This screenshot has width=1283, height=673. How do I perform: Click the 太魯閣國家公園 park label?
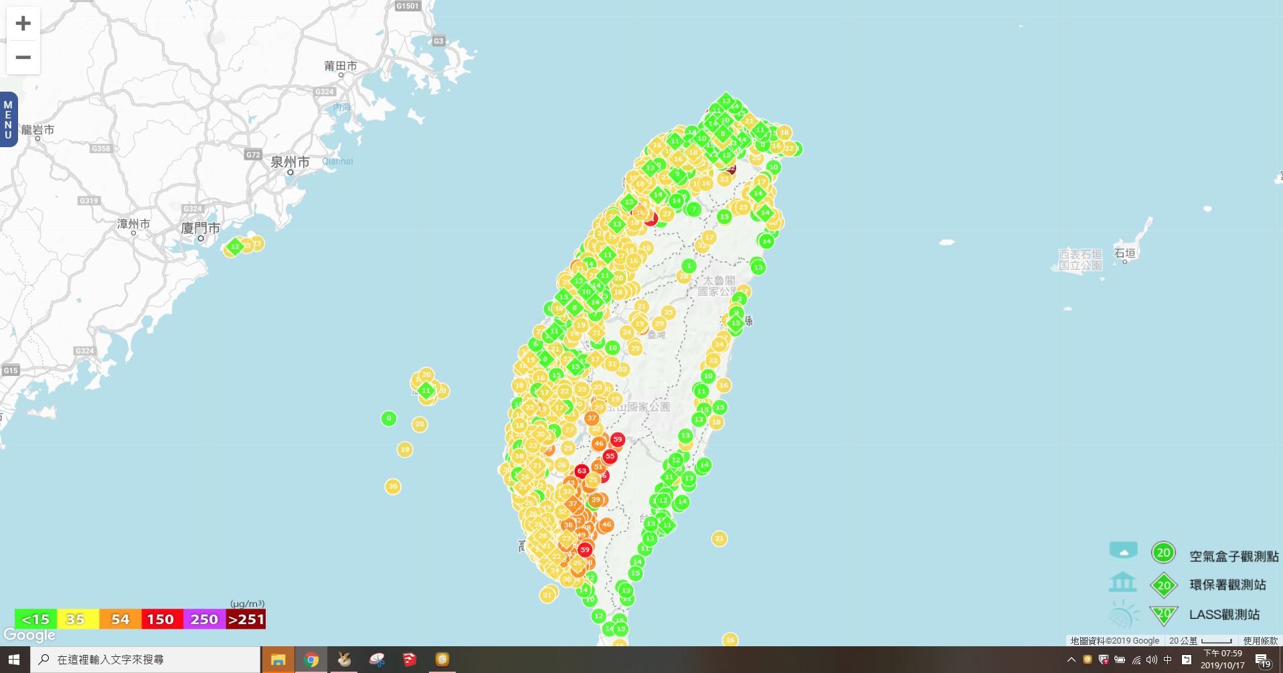(x=717, y=286)
